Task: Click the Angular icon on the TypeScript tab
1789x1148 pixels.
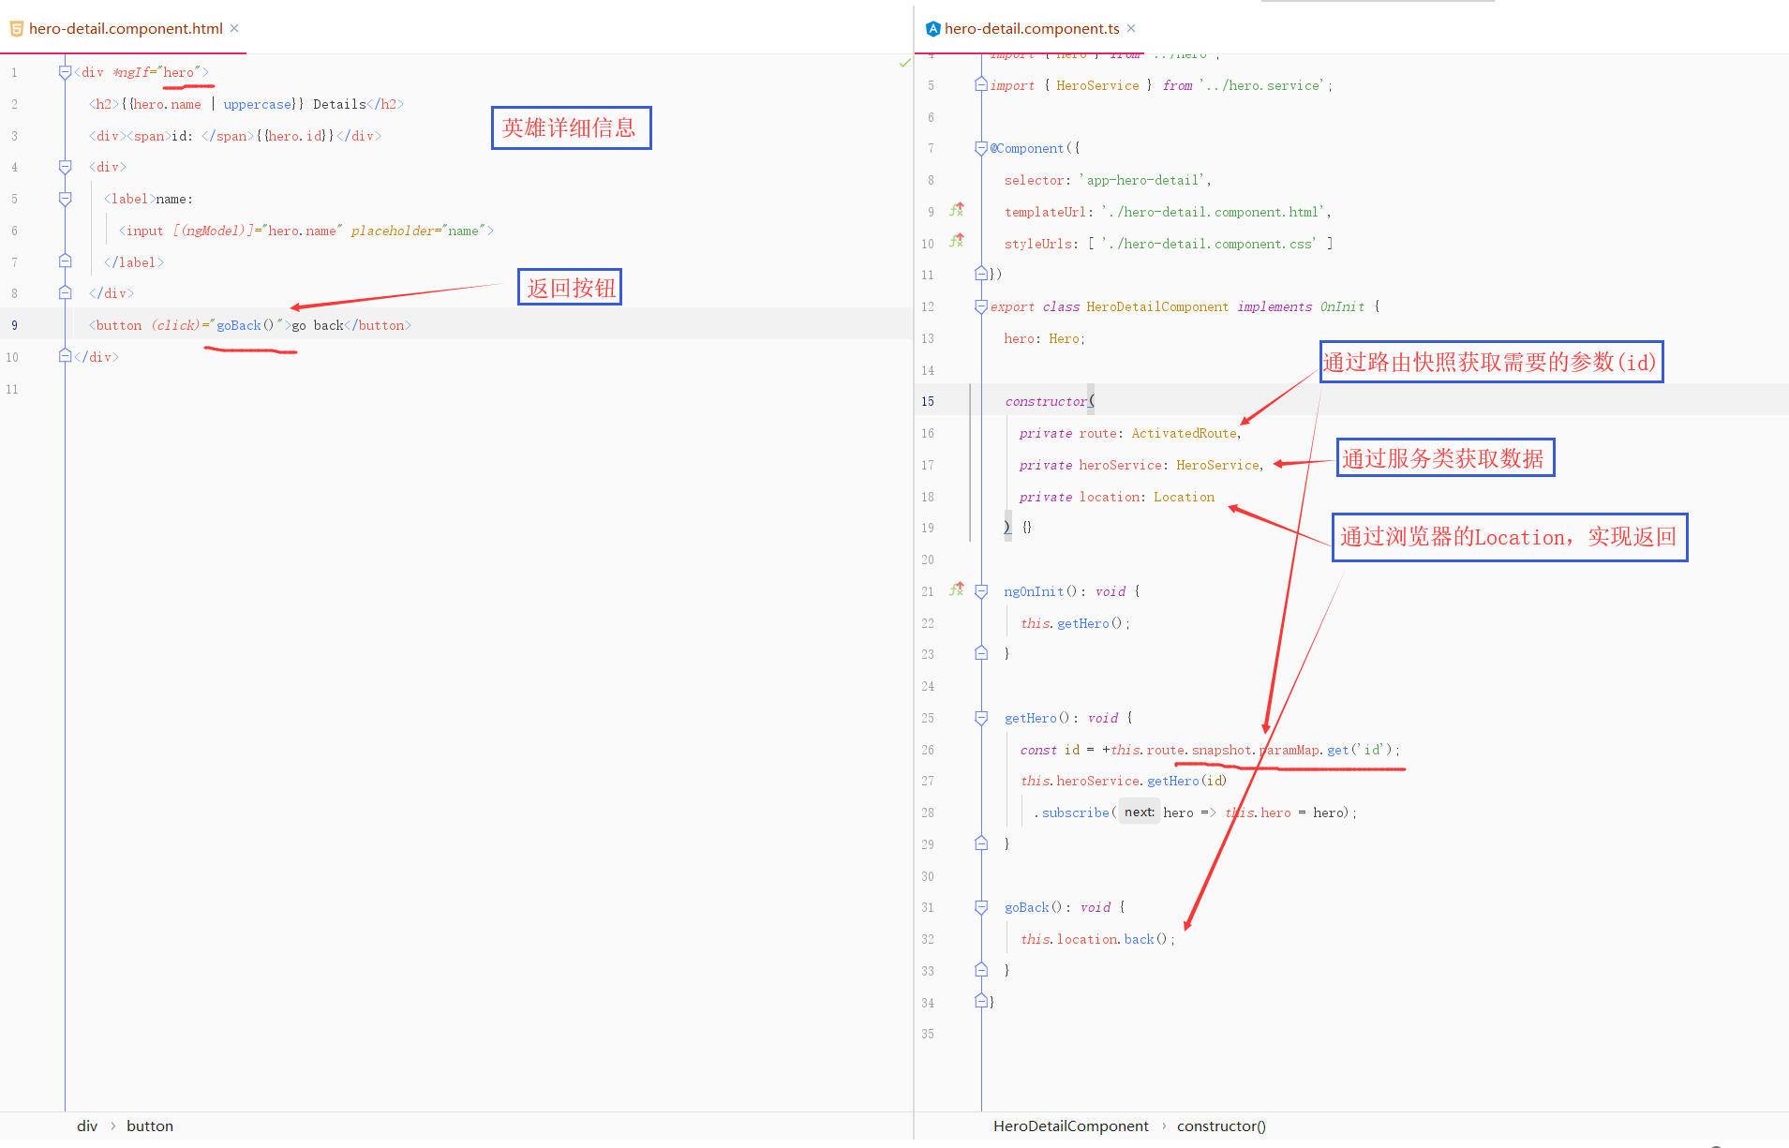Action: [x=932, y=29]
